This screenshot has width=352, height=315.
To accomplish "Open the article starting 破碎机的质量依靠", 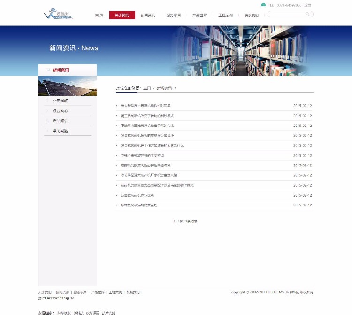I will pyautogui.click(x=157, y=185).
